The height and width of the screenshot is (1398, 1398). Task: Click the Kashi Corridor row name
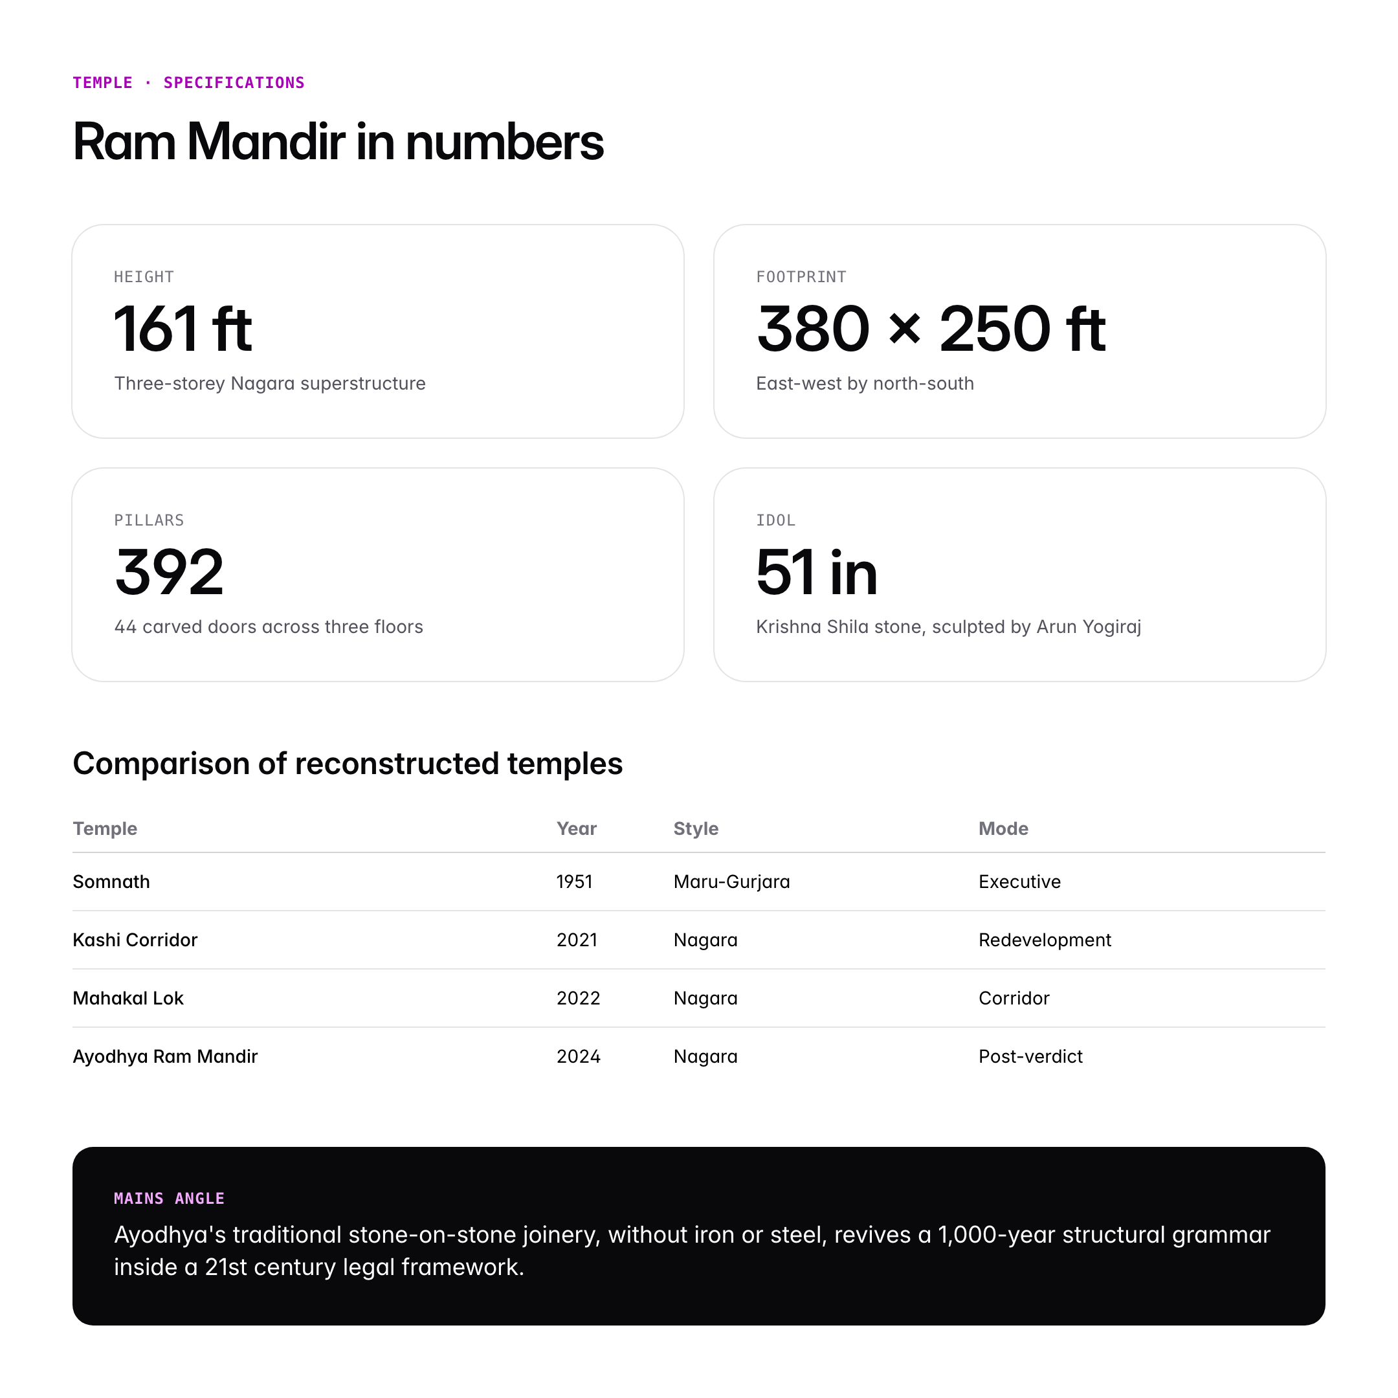coord(135,940)
